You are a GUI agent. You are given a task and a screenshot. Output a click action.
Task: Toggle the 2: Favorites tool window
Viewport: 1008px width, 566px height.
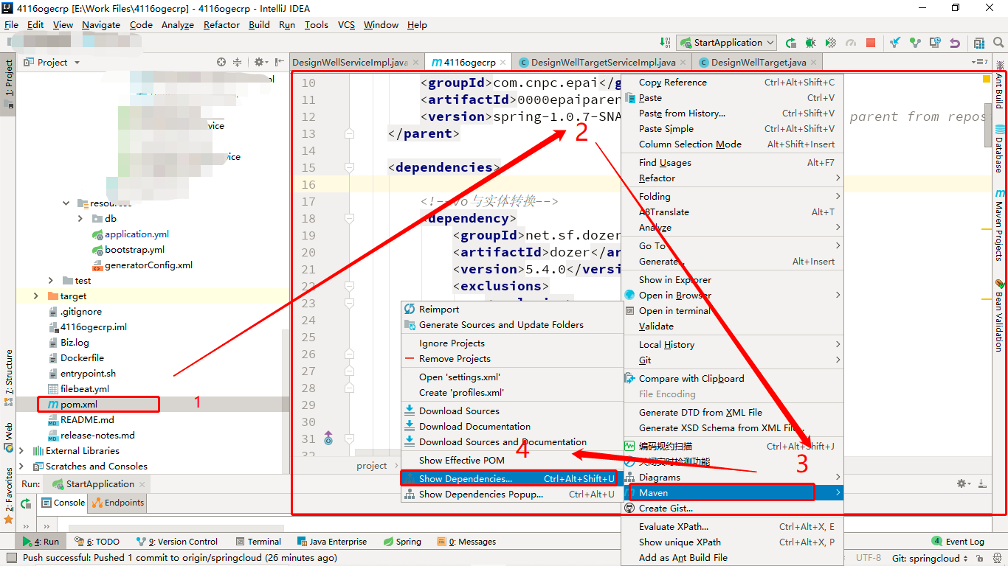(8, 495)
